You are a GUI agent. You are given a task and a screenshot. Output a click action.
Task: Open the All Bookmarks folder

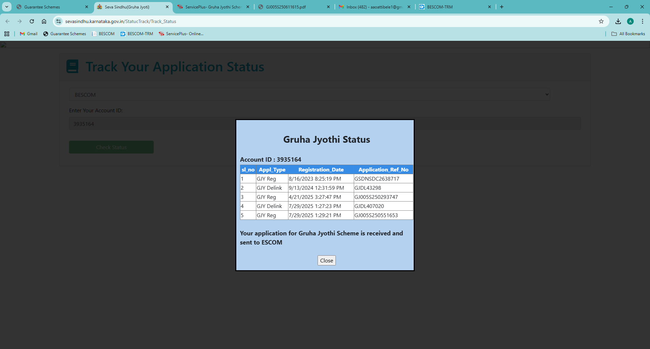point(628,34)
